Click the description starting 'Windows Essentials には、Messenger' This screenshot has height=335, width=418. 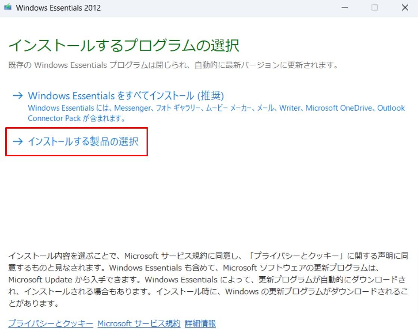(x=216, y=113)
